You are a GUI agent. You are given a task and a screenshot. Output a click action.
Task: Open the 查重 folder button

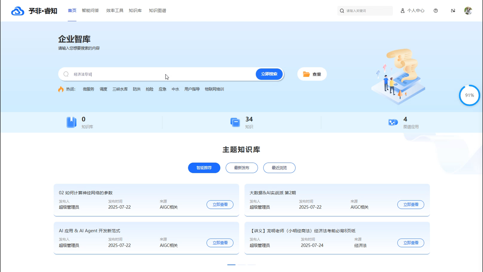coord(312,74)
